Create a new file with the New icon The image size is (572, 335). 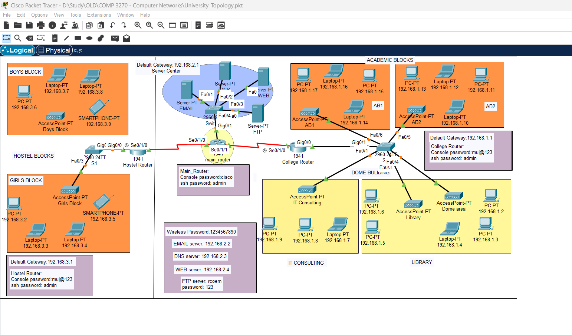6,25
